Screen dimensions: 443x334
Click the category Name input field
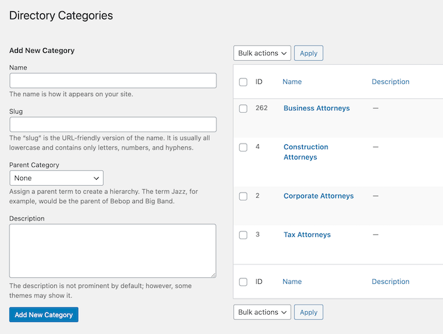click(113, 80)
